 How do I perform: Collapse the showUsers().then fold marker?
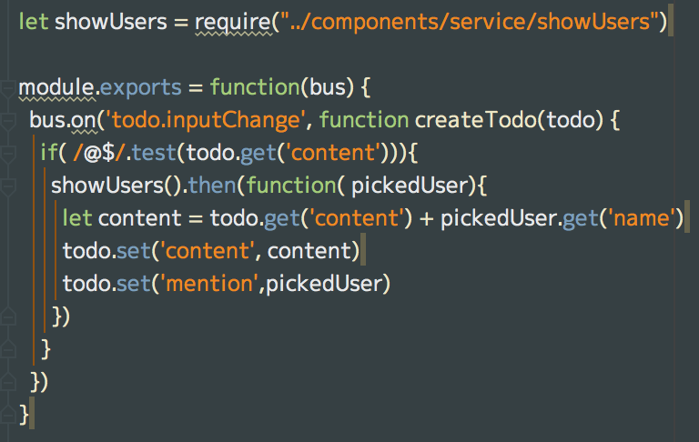[x=7, y=186]
